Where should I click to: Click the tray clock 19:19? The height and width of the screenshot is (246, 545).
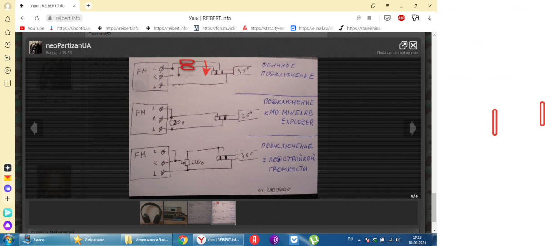[x=417, y=237]
